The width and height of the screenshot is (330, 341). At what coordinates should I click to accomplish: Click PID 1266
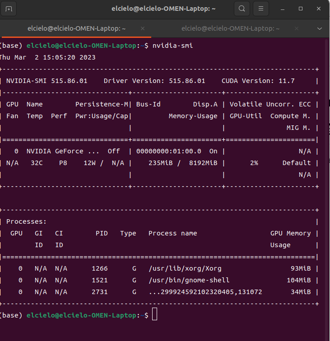[100, 268]
